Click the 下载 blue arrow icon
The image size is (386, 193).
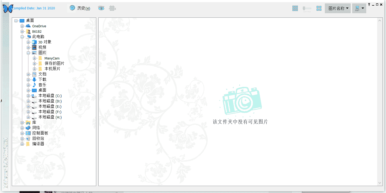coord(34,80)
